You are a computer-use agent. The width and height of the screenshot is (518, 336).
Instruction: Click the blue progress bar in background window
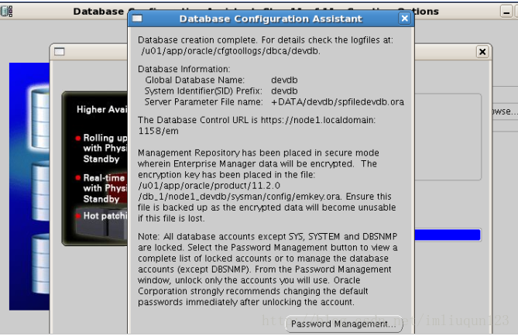pos(448,235)
